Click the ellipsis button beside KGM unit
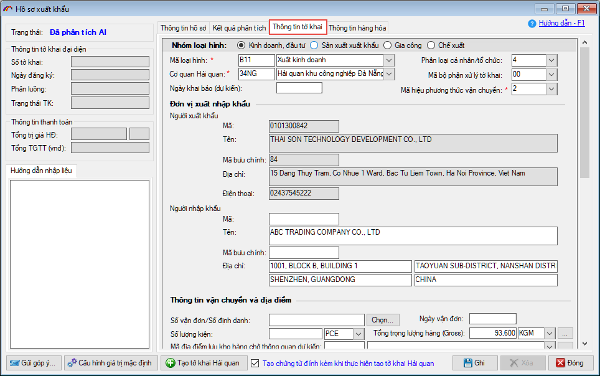Screen dimensions: 600x376 (565, 333)
